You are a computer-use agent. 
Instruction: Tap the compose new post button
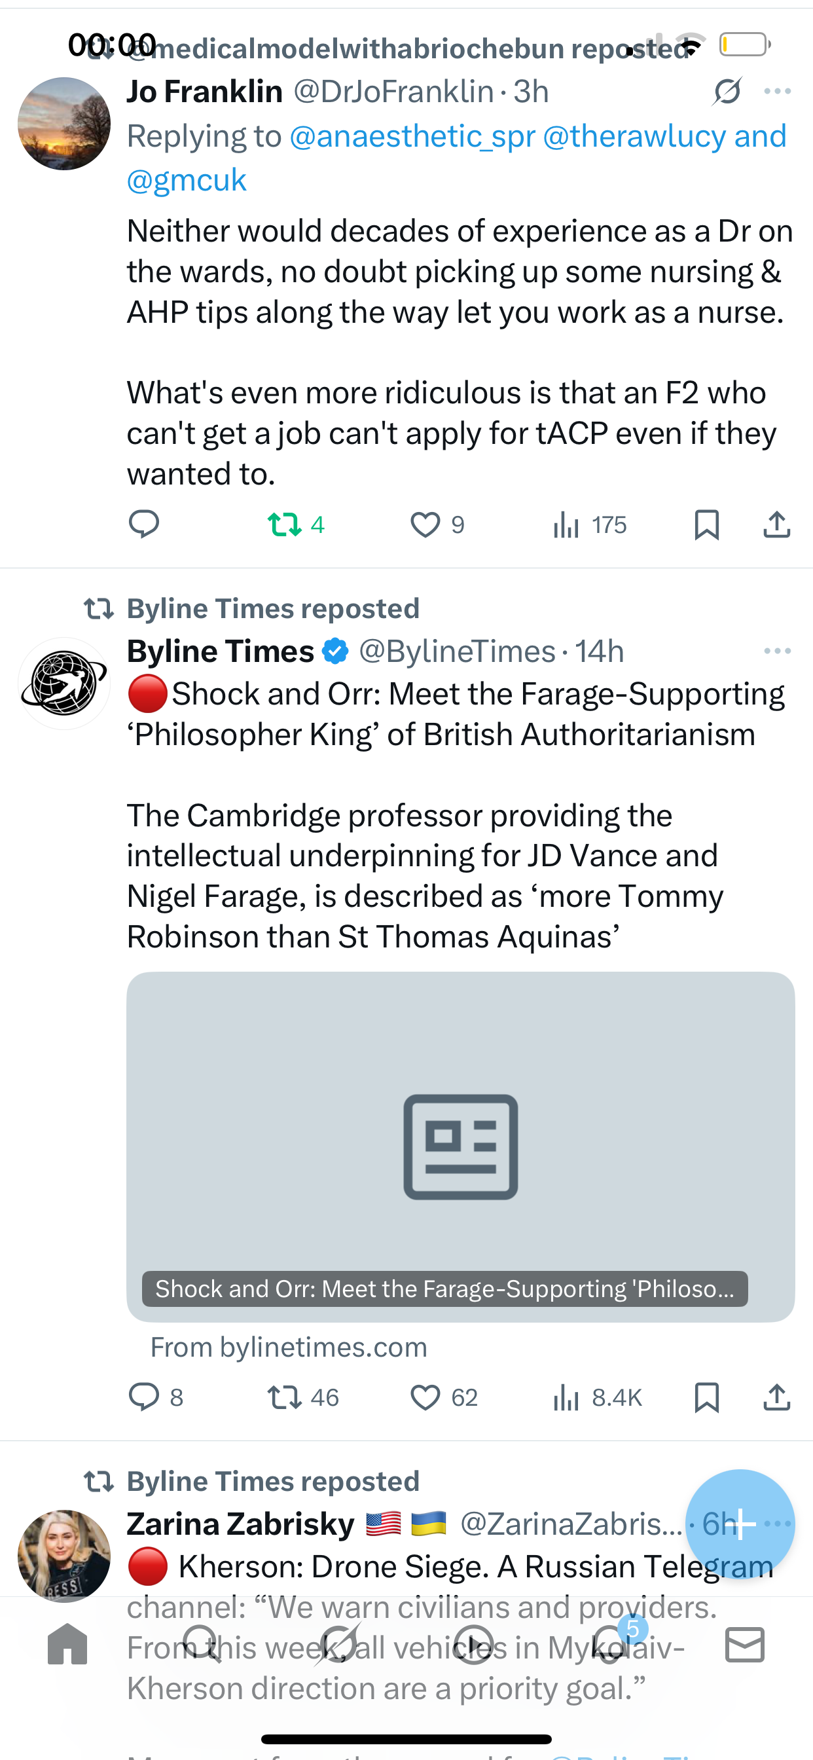(x=740, y=1524)
